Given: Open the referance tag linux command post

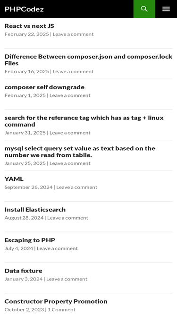Looking at the screenshot, I should pyautogui.click(x=84, y=121).
